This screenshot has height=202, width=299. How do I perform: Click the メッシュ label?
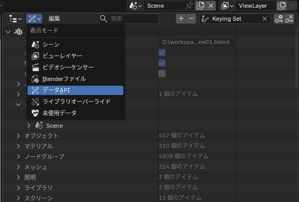(x=36, y=167)
